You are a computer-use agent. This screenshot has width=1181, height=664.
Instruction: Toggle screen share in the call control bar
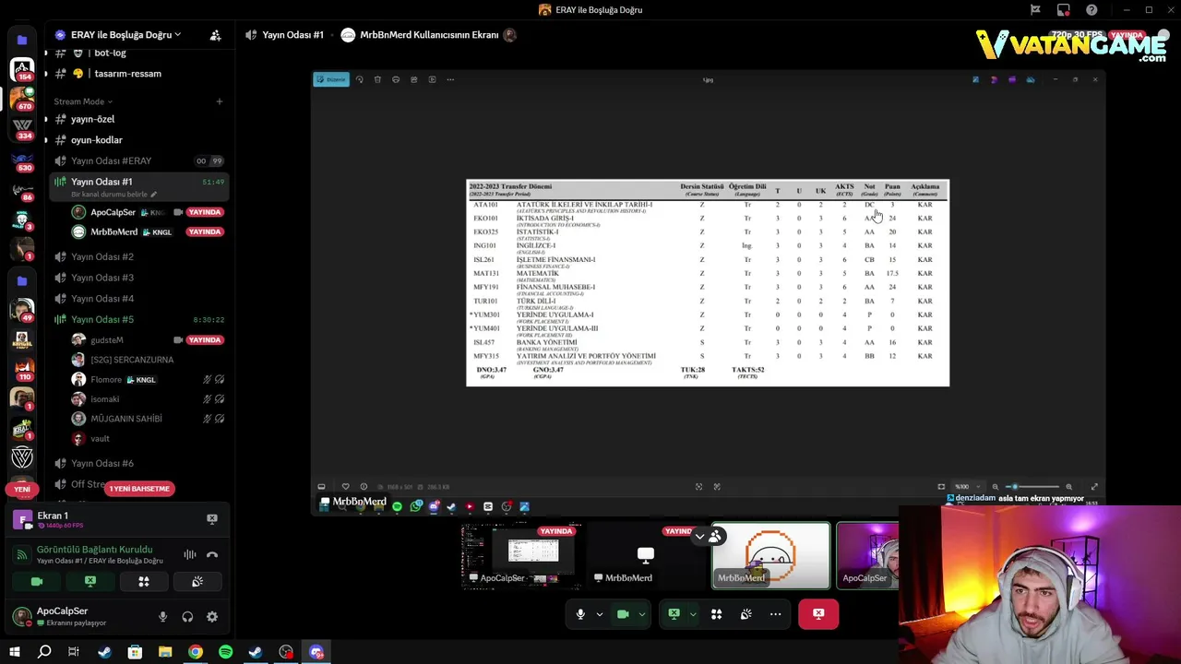pyautogui.click(x=674, y=614)
